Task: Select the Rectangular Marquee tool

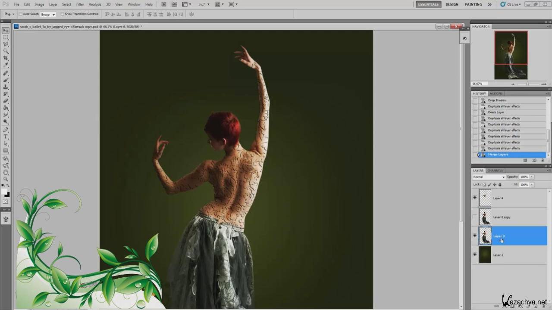Action: click(6, 37)
